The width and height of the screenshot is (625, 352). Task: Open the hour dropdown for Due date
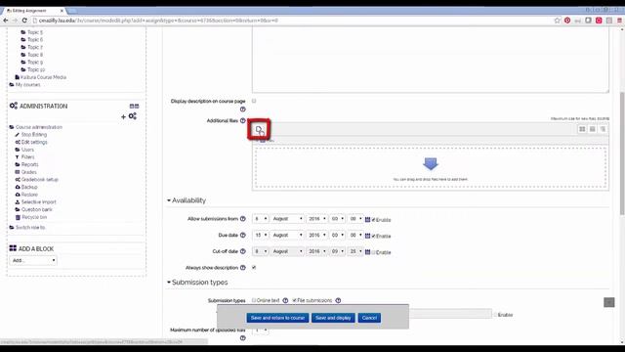(337, 235)
